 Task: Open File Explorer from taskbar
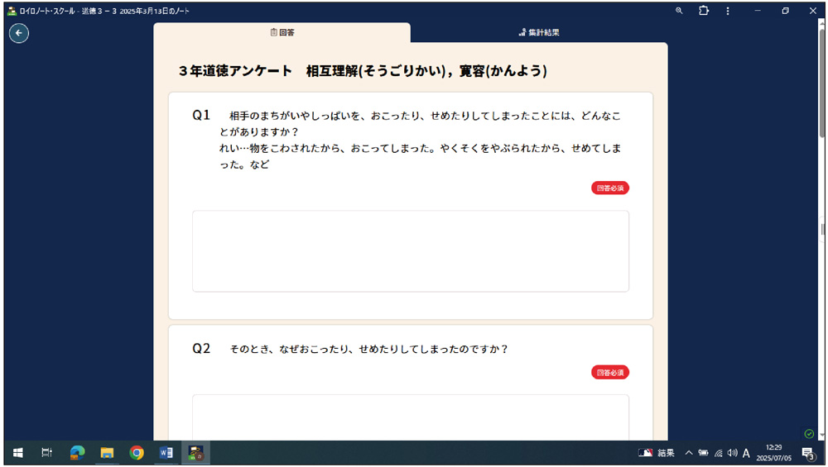coord(107,453)
